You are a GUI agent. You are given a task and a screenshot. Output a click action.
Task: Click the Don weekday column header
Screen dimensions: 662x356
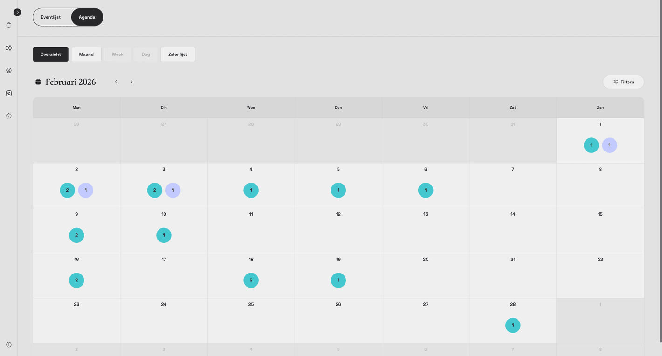tap(338, 108)
